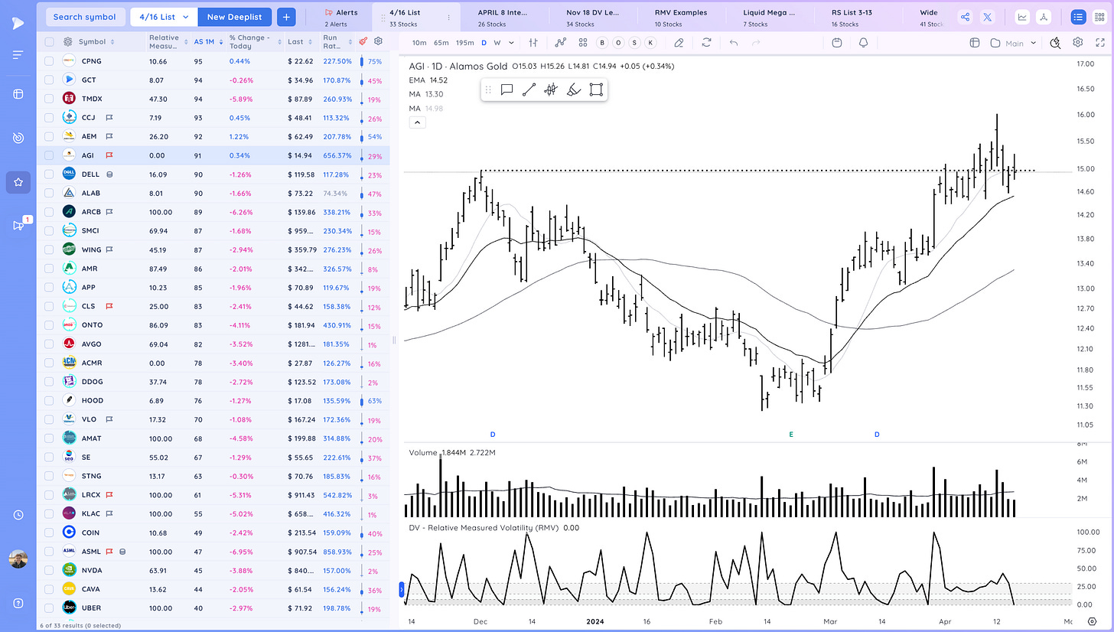Open the help question mark icon
The width and height of the screenshot is (1114, 632).
[18, 603]
